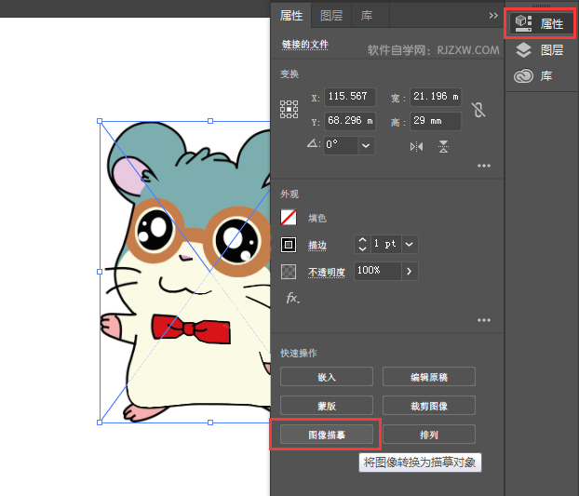579x496 pixels.
Task: Open the fx effects menu
Action: 293,298
